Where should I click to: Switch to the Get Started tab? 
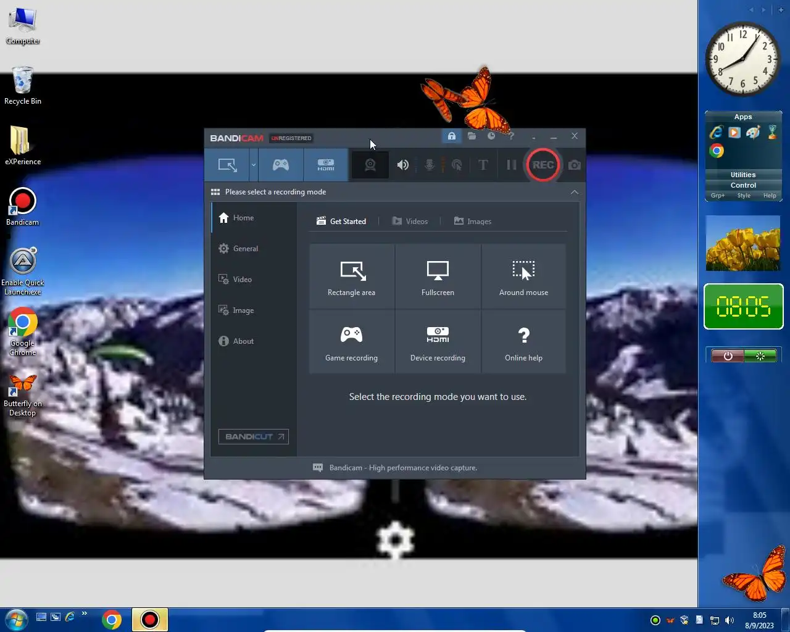(341, 221)
